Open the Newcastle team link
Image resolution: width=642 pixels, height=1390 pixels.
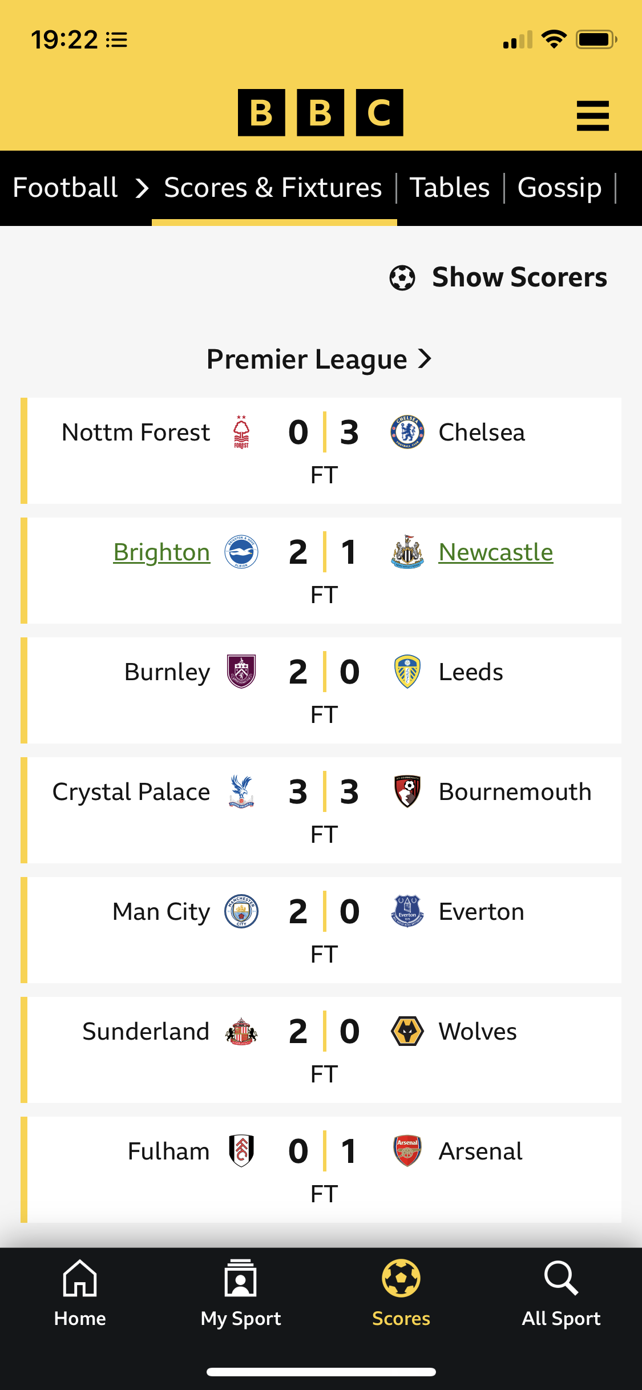495,552
